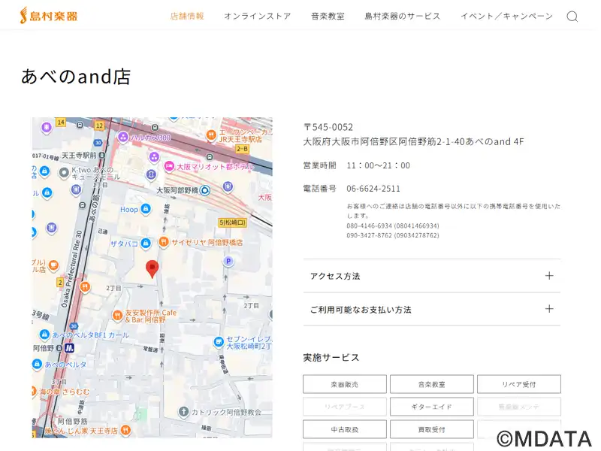
Task: Click the カトリック阿倍野教会 church icon
Action: pyautogui.click(x=183, y=412)
